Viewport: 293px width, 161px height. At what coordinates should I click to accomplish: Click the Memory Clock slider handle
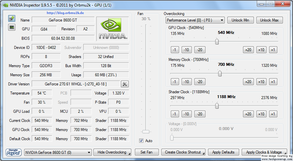click(220, 73)
